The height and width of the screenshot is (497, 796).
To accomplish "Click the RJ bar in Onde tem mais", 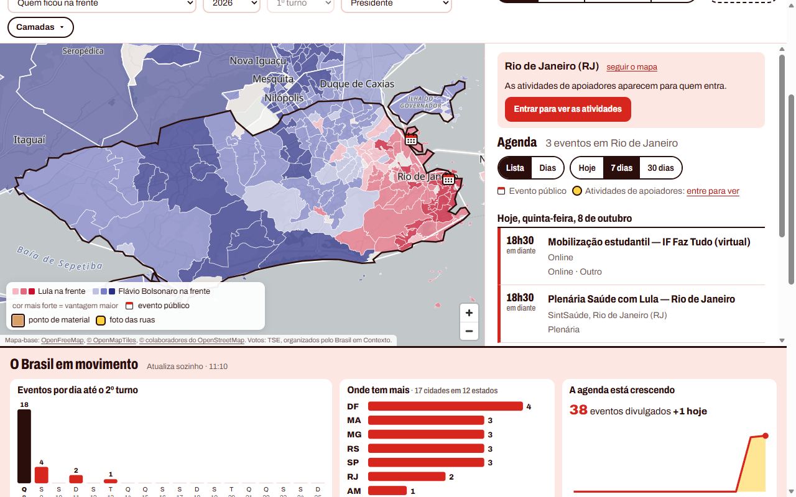I will point(407,476).
